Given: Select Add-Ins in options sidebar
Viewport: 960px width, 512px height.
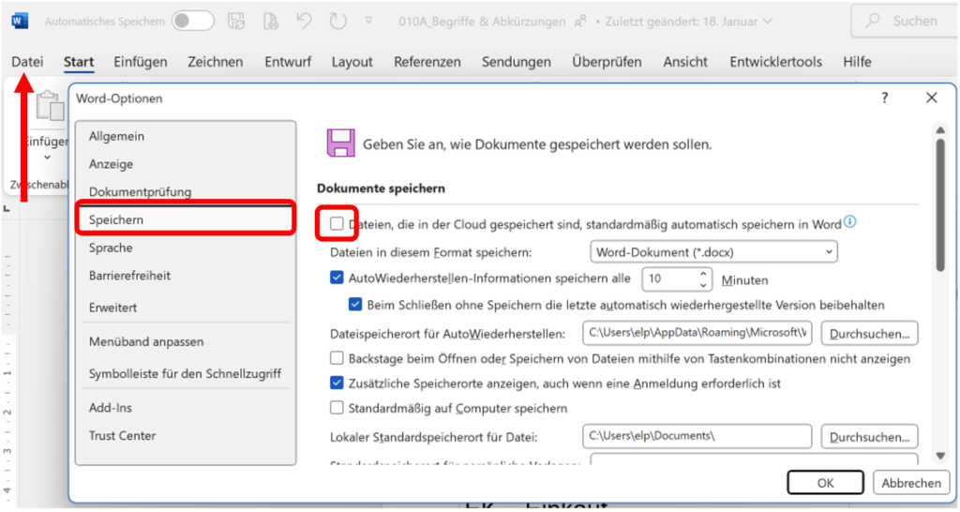Looking at the screenshot, I should point(185,407).
